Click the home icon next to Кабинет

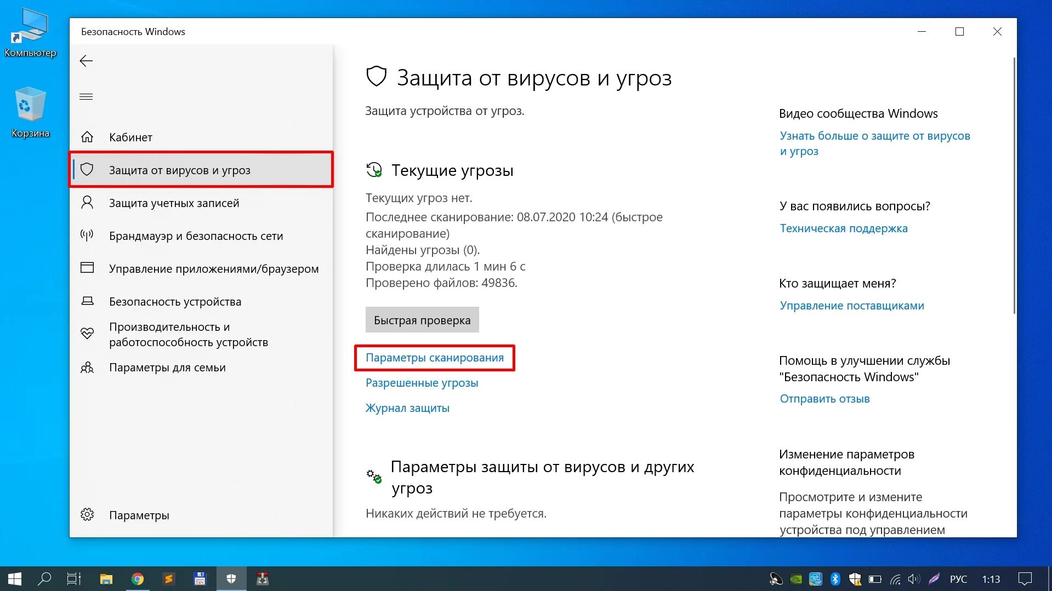click(87, 137)
